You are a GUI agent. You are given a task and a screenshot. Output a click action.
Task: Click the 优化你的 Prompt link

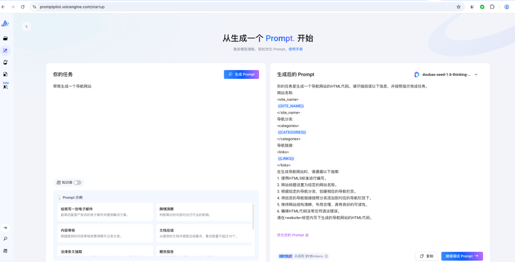point(293,235)
